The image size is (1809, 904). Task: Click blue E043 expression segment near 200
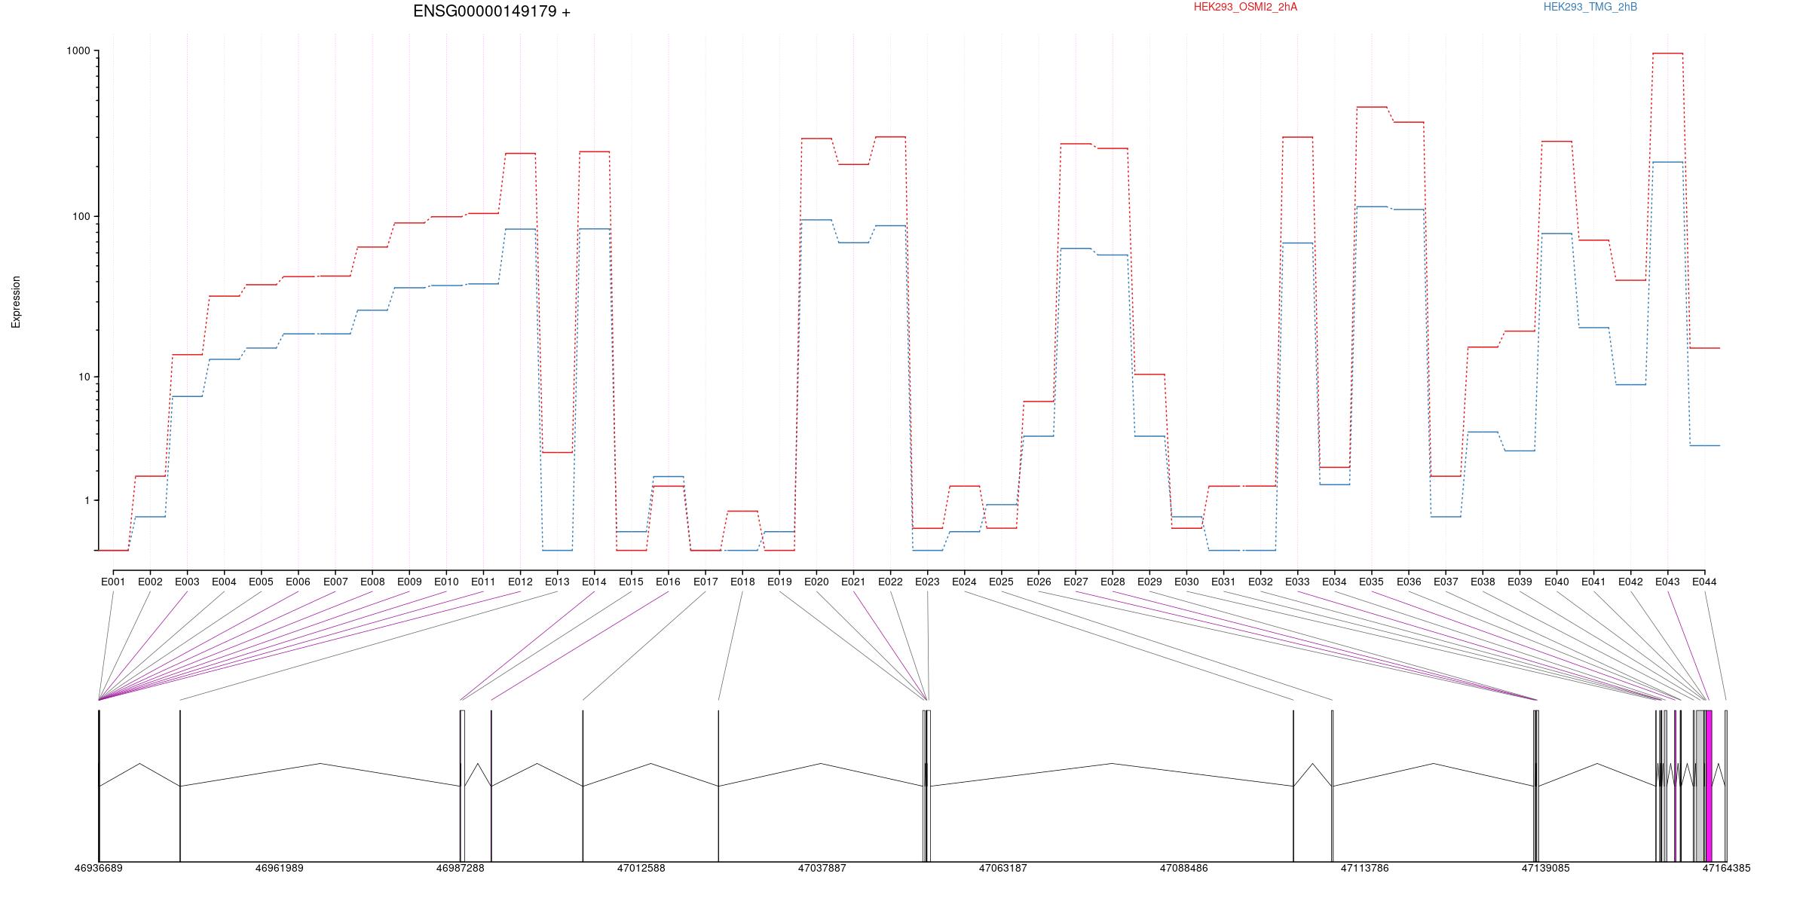[x=1667, y=162]
